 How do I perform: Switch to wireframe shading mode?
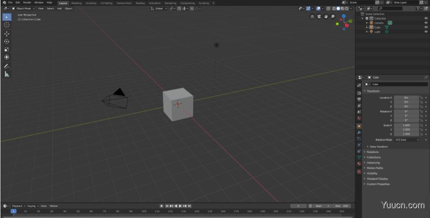(334, 8)
